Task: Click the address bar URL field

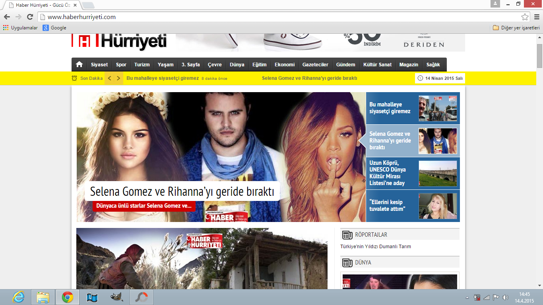Action: pos(278,17)
